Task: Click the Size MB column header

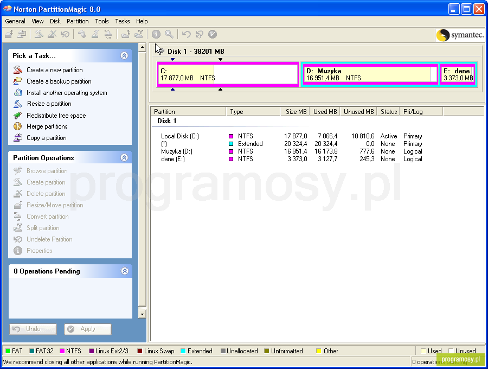Action: click(x=295, y=111)
